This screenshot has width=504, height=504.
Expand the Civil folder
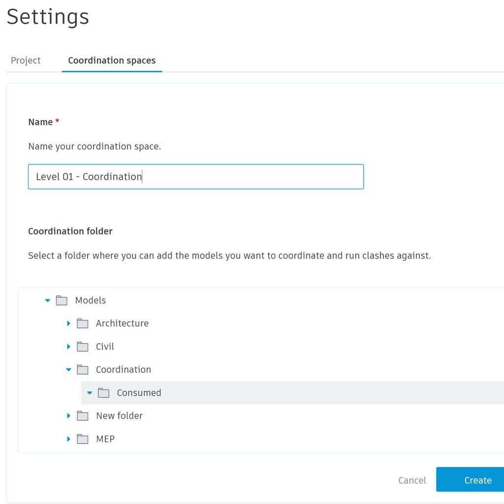tap(68, 346)
